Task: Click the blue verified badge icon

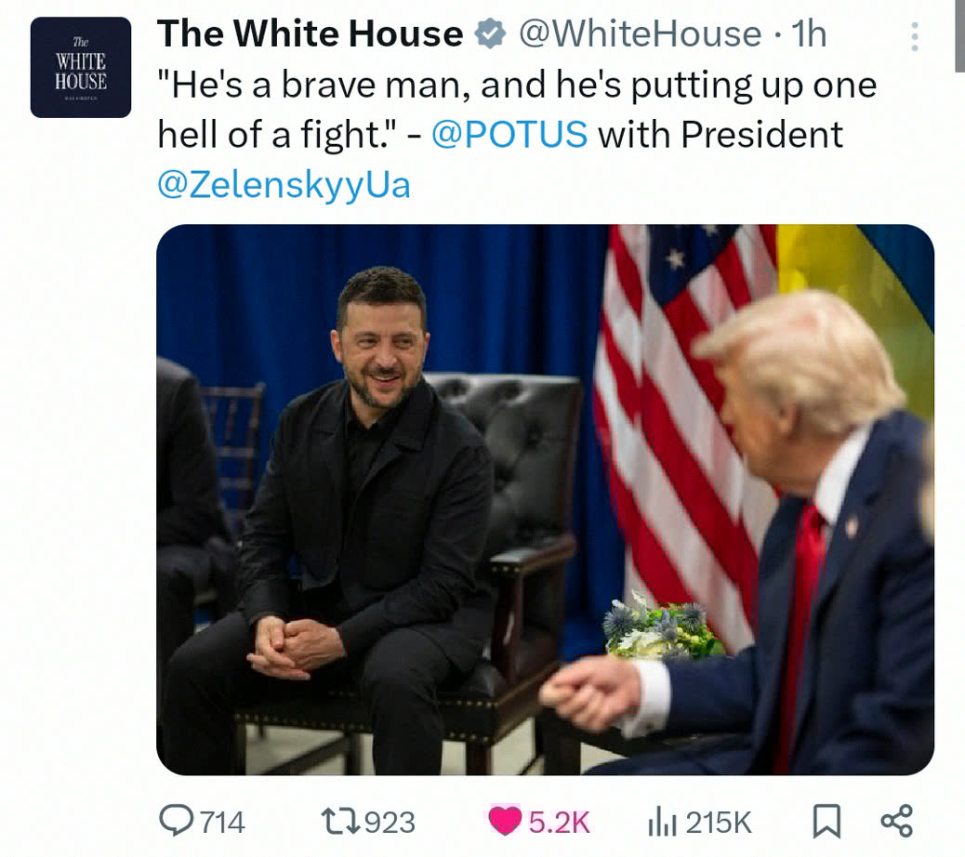Action: 490,33
